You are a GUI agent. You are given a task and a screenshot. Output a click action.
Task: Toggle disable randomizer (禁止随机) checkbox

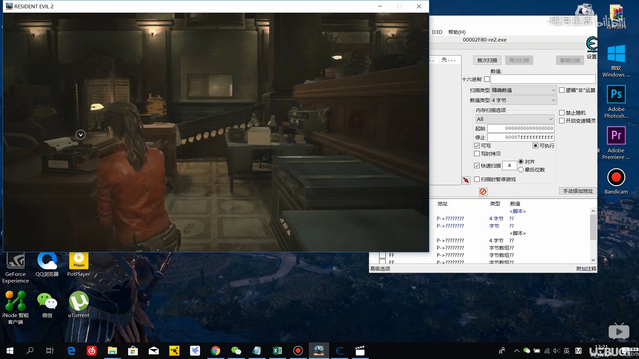point(562,113)
